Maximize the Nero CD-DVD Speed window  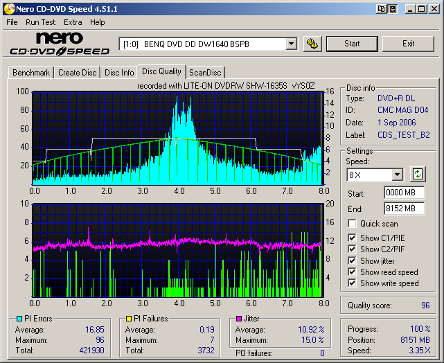pyautogui.click(x=421, y=9)
